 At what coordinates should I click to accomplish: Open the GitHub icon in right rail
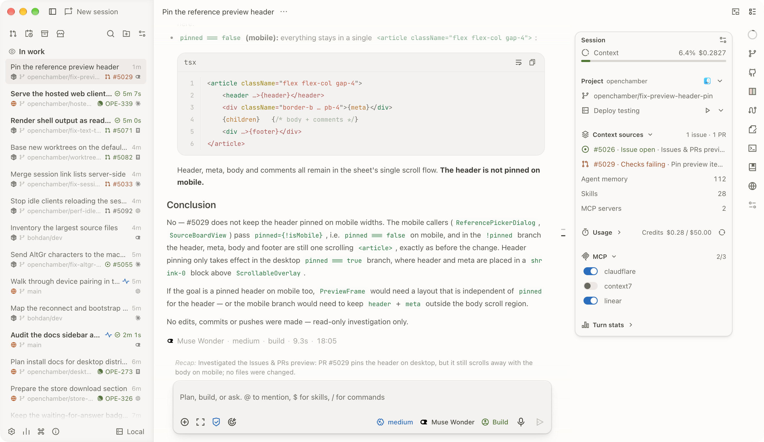pos(752,73)
